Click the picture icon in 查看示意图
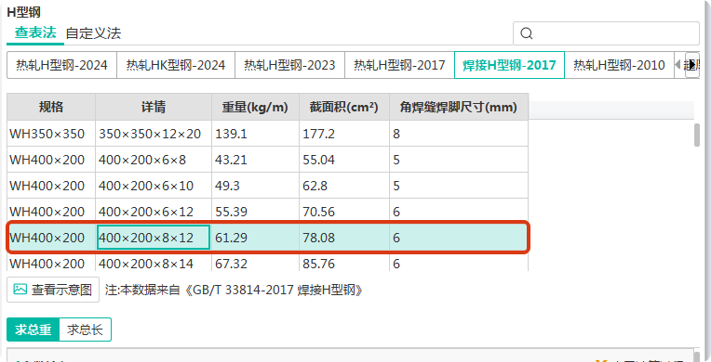This screenshot has width=711, height=362. [20, 290]
